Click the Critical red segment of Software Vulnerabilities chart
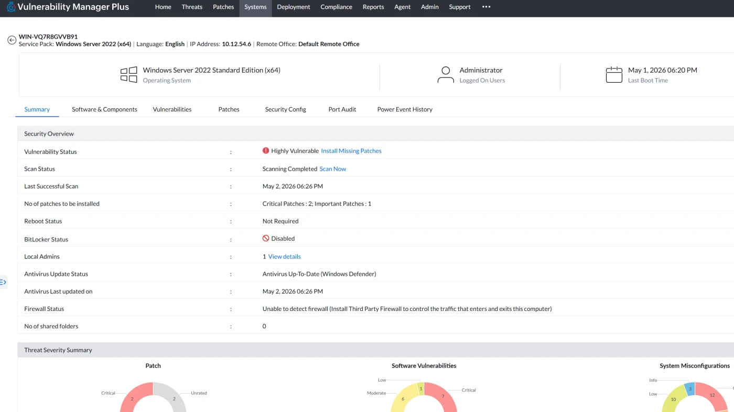This screenshot has height=412, width=734. pos(443,396)
